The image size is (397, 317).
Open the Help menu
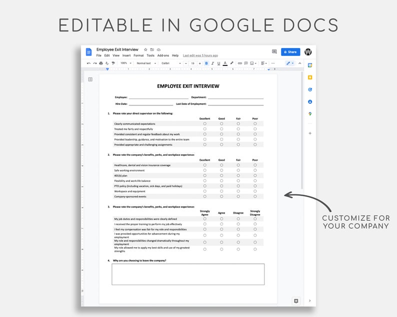tap(175, 55)
